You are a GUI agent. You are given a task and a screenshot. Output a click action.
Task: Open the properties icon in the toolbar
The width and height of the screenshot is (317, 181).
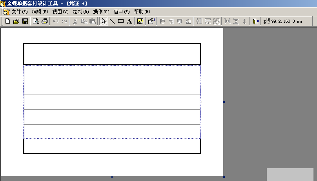pyautogui.click(x=151, y=22)
